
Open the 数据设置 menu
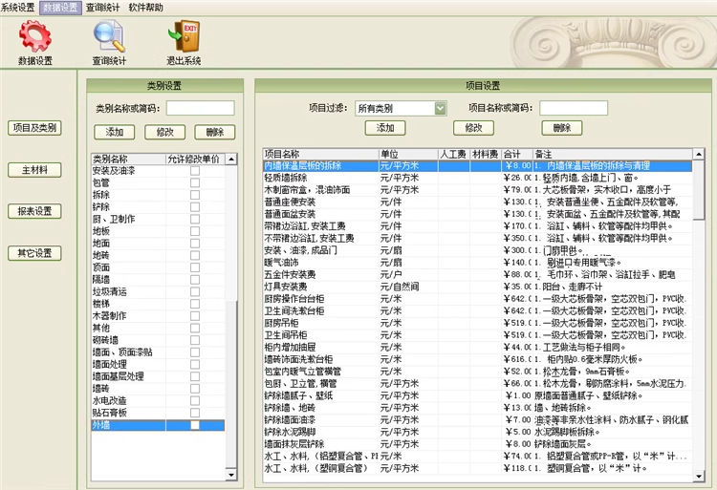60,8
